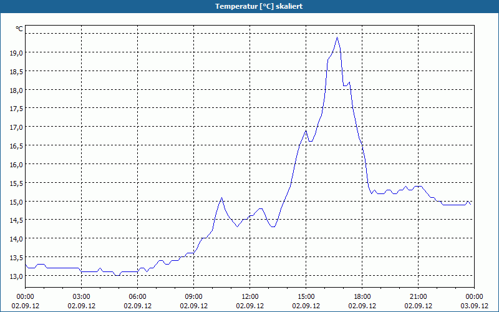Click the 00:00 label above the first 02.09.12
Viewport: 499px width, 312px height.
[x=25, y=297]
